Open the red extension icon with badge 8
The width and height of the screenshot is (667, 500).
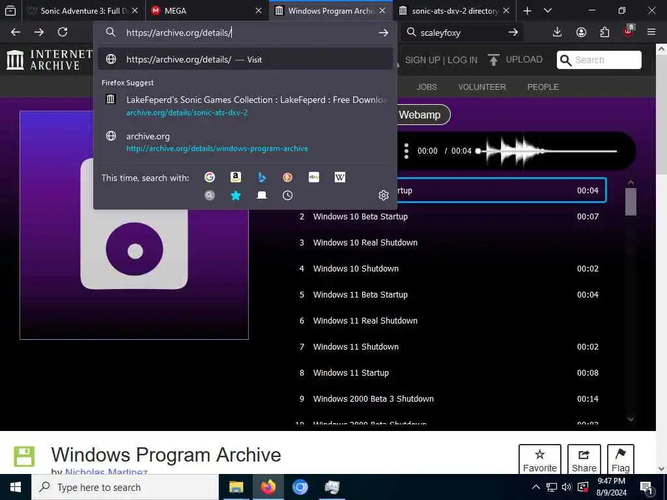(628, 32)
